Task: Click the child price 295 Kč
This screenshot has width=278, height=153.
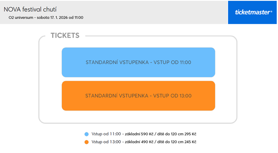Action: coord(190,134)
